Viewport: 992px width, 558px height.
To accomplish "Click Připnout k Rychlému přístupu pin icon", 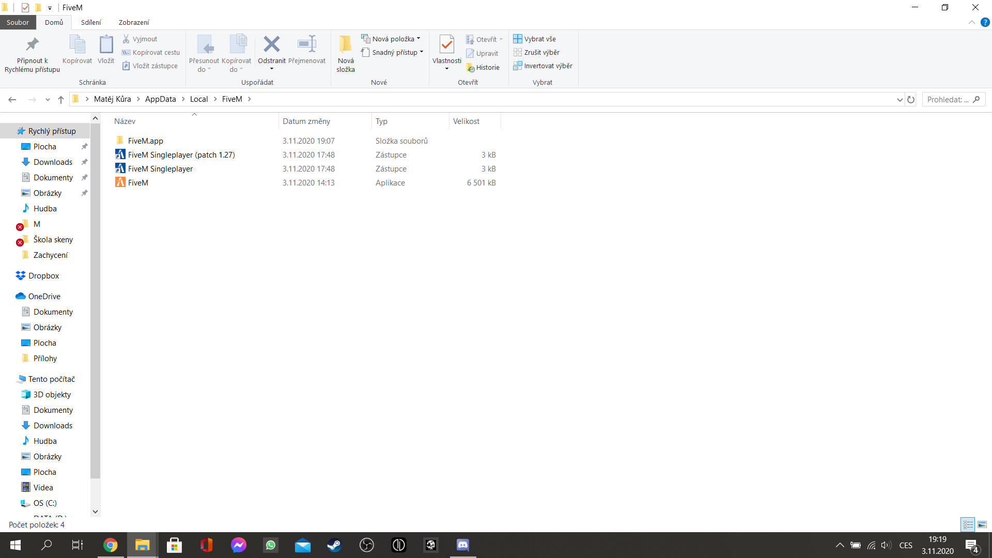I will point(32,45).
